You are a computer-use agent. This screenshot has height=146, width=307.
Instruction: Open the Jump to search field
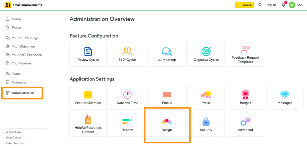(x=268, y=5)
